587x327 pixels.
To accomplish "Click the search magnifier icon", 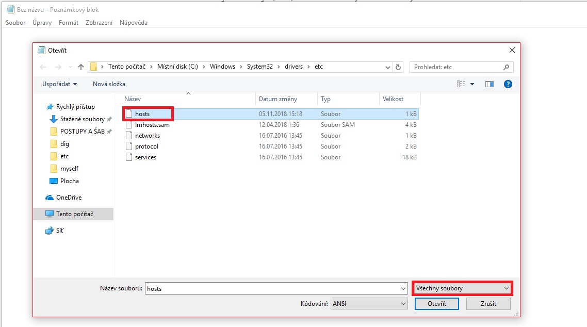I will (507, 67).
